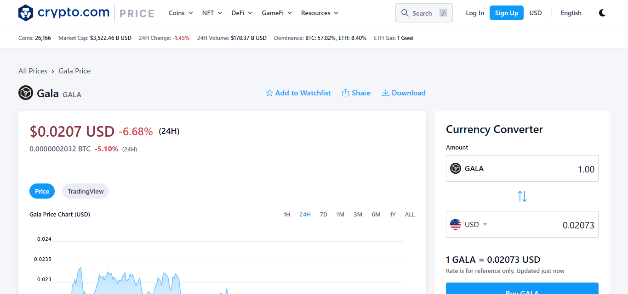Click the 24H Change -1.45% stat
Image resolution: width=628 pixels, height=294 pixels.
(x=164, y=38)
